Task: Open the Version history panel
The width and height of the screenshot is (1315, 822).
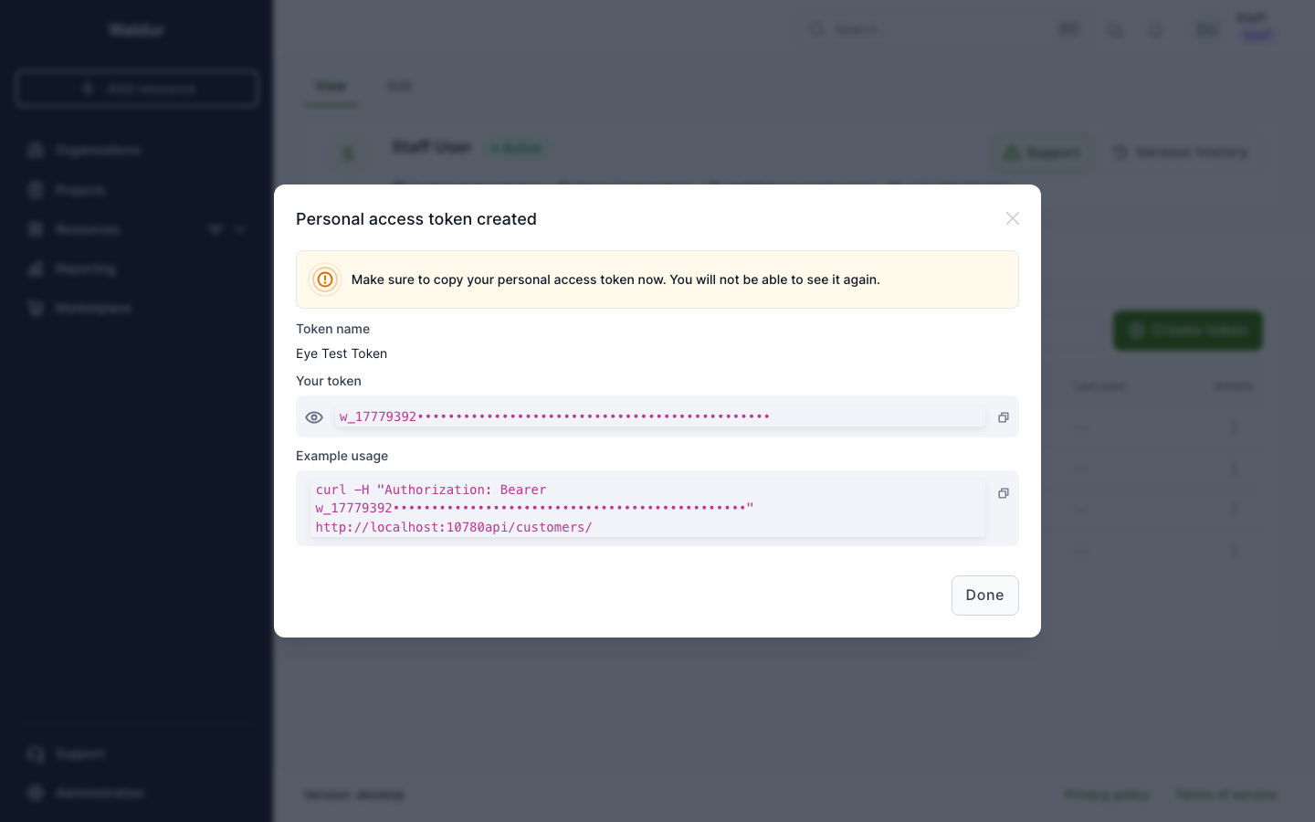Action: point(1181,153)
